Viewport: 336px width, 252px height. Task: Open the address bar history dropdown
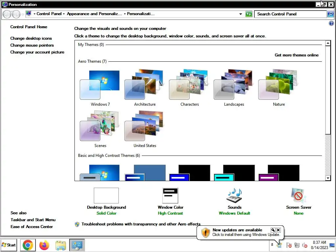click(x=241, y=14)
